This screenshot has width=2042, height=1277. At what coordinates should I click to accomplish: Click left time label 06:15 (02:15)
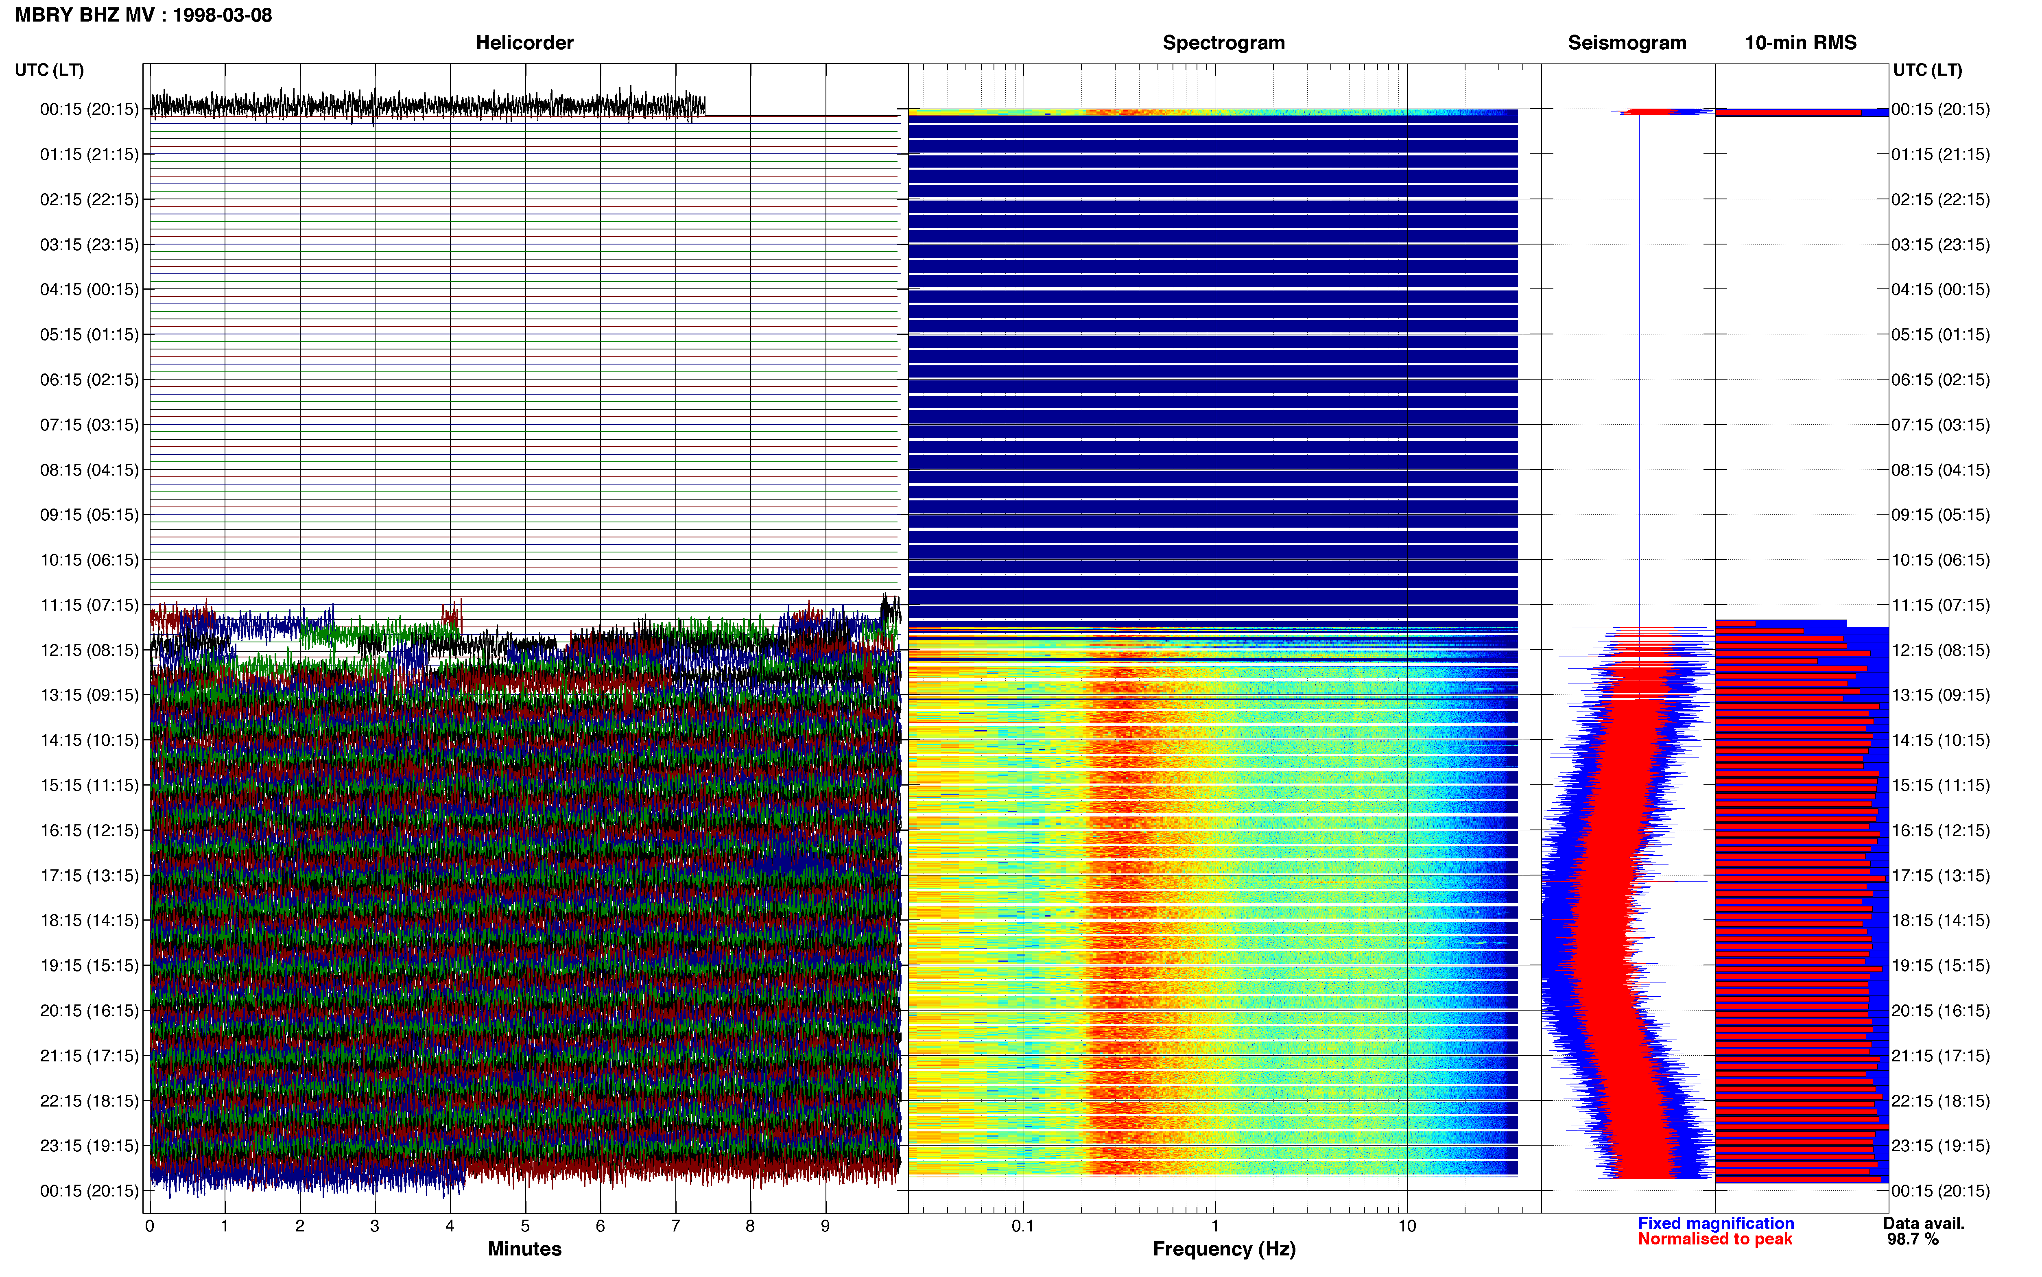[x=90, y=380]
